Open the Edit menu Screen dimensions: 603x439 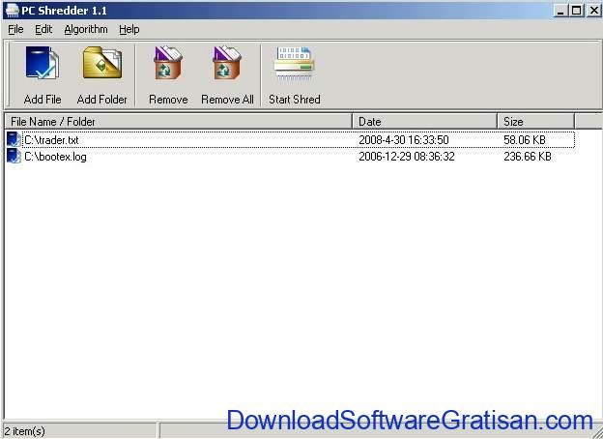click(x=43, y=29)
